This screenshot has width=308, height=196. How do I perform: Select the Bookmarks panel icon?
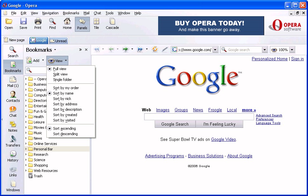(x=13, y=67)
